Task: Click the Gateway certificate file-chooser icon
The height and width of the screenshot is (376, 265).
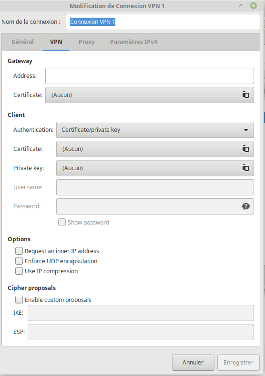Action: [x=245, y=95]
